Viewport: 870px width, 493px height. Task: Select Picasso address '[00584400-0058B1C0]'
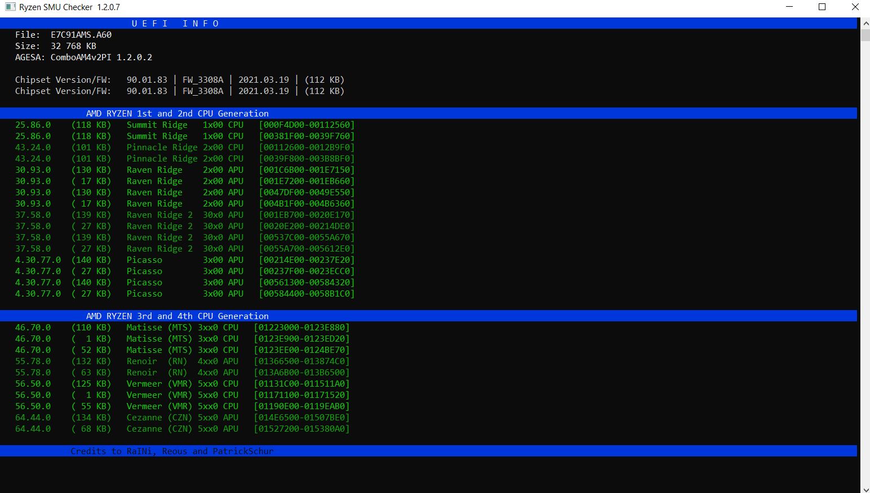[x=307, y=294]
